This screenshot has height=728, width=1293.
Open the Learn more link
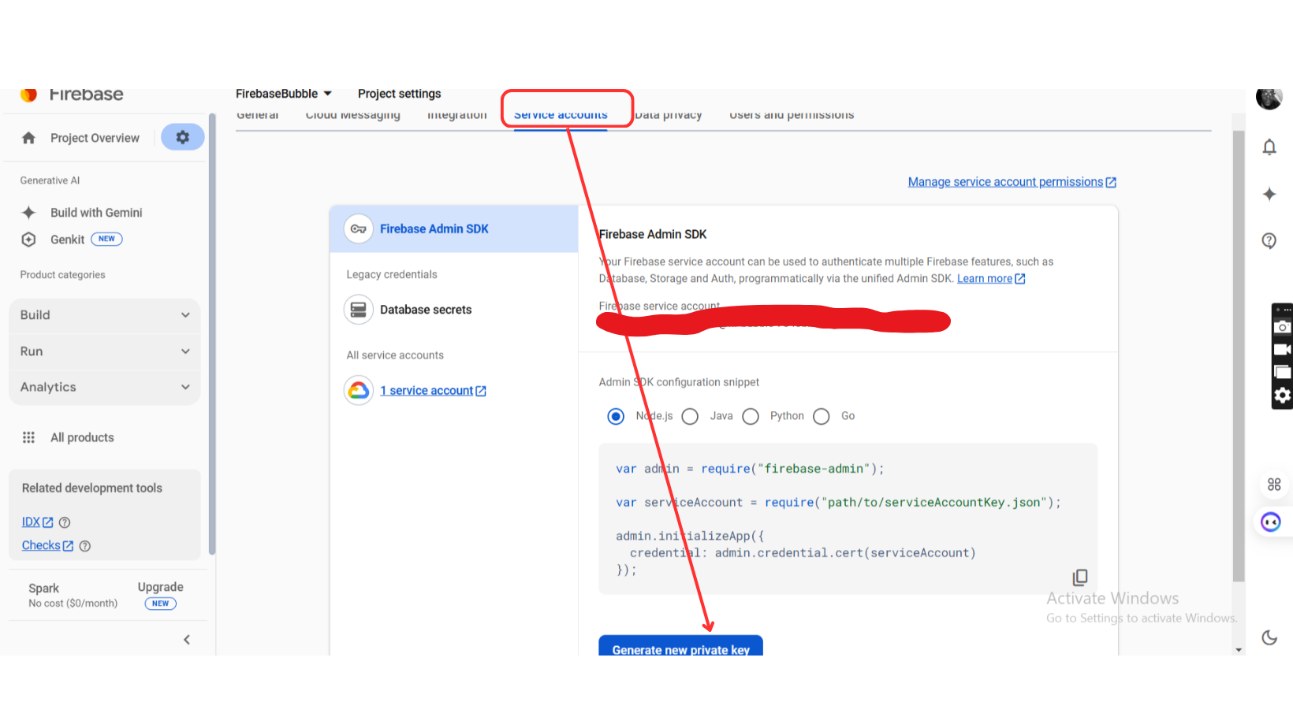click(x=991, y=279)
